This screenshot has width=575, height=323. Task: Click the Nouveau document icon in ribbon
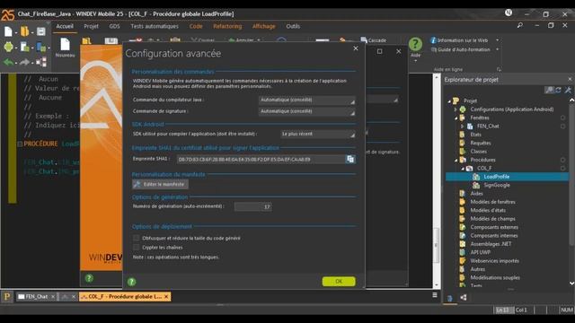coord(65,44)
